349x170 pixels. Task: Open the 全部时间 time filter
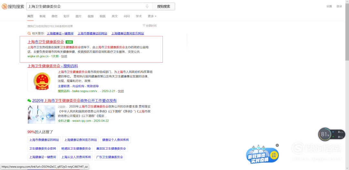coord(150,26)
